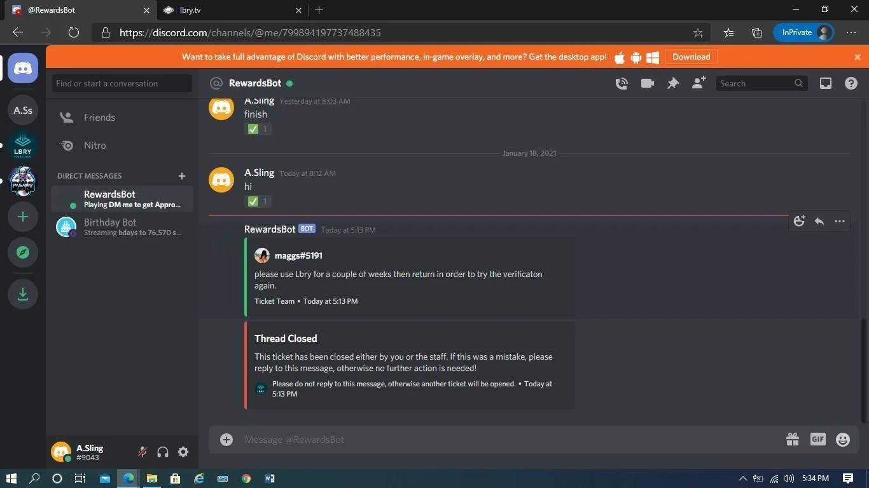Viewport: 869px width, 488px height.
Task: Toggle microphone mute
Action: 143,452
